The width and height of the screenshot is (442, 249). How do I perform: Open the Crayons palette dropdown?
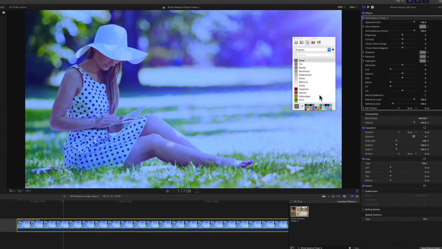point(312,49)
